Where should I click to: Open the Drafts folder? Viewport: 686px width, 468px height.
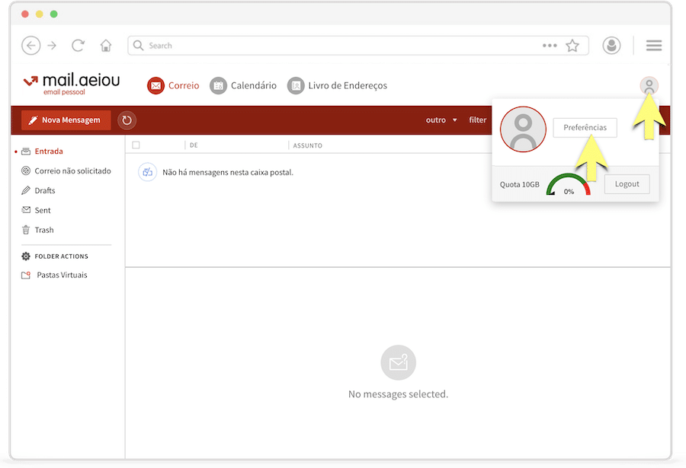tap(45, 191)
